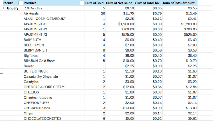
Task: Click the $13.00 net sales value
Action: point(128,108)
